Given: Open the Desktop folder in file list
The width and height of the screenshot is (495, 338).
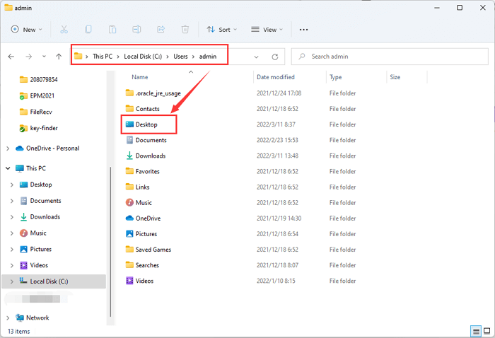Looking at the screenshot, I should [146, 124].
